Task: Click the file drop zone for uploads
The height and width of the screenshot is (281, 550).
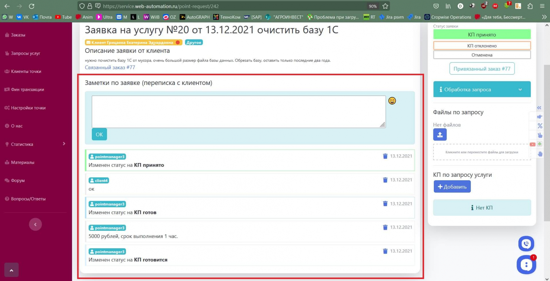Action: point(482,152)
